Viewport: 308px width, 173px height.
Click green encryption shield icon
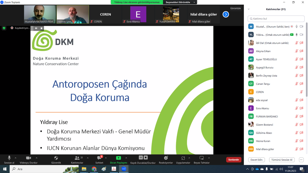point(4,28)
